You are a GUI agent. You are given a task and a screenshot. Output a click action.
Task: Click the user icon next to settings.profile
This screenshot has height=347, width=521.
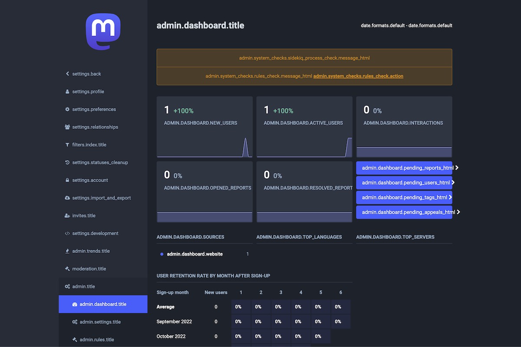tap(67, 92)
